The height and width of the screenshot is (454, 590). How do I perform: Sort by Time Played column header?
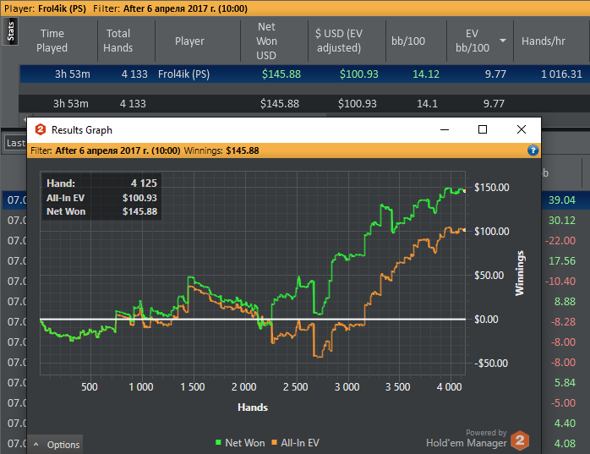tap(52, 41)
